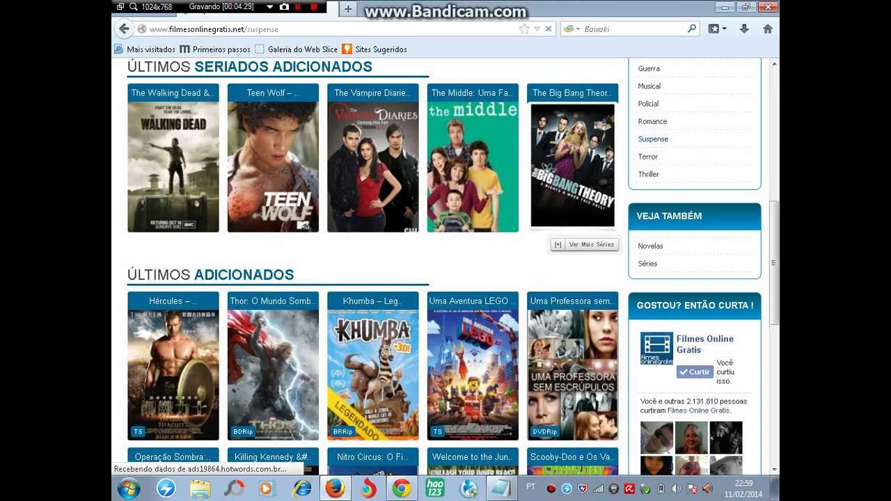
Task: Open Séries under Veja Também
Action: pyautogui.click(x=647, y=264)
